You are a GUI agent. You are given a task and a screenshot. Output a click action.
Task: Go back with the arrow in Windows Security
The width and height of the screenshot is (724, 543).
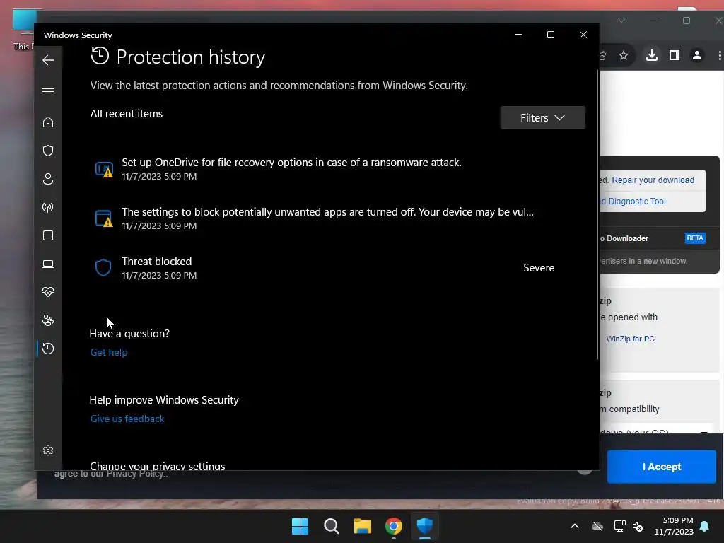point(48,60)
